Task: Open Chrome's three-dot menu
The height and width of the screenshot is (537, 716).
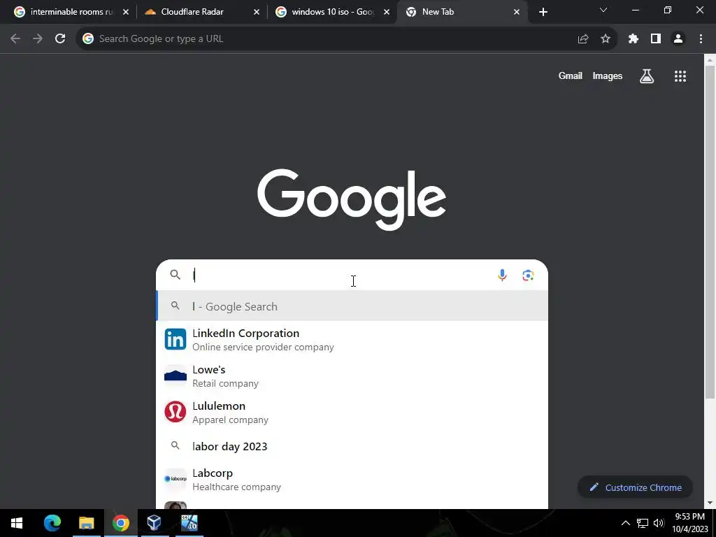Action: (x=701, y=39)
